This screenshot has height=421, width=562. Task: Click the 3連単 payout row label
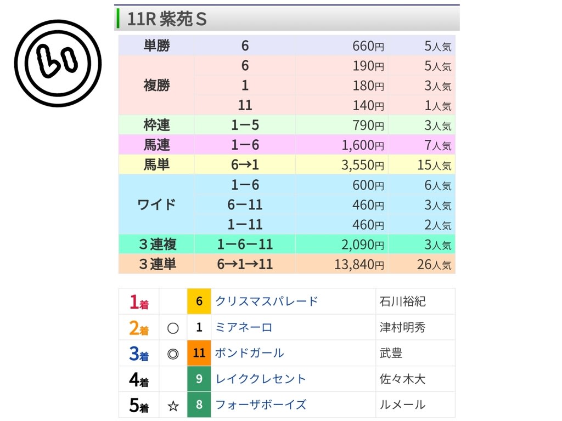[157, 264]
